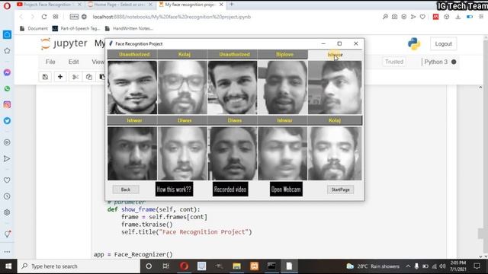This screenshot has height=274, width=488.
Task: Select face thumbnail under Biplove label
Action: tap(283, 88)
